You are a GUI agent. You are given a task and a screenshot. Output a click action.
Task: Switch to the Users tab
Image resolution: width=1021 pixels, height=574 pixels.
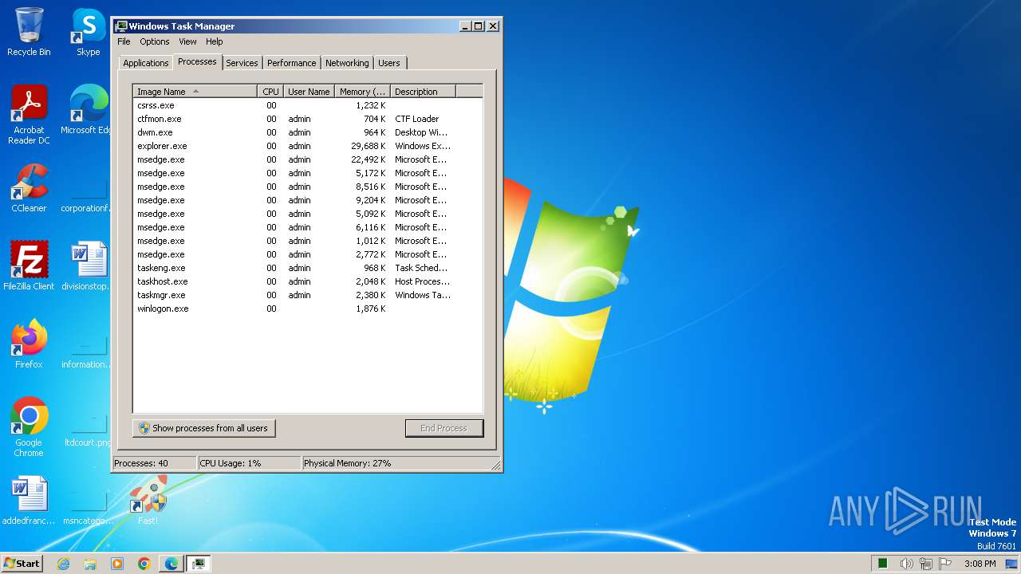point(389,63)
